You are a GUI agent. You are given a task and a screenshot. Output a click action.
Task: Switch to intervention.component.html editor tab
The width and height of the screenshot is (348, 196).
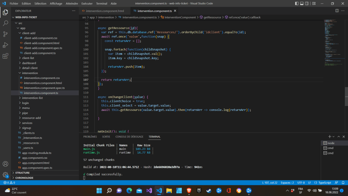point(105,11)
